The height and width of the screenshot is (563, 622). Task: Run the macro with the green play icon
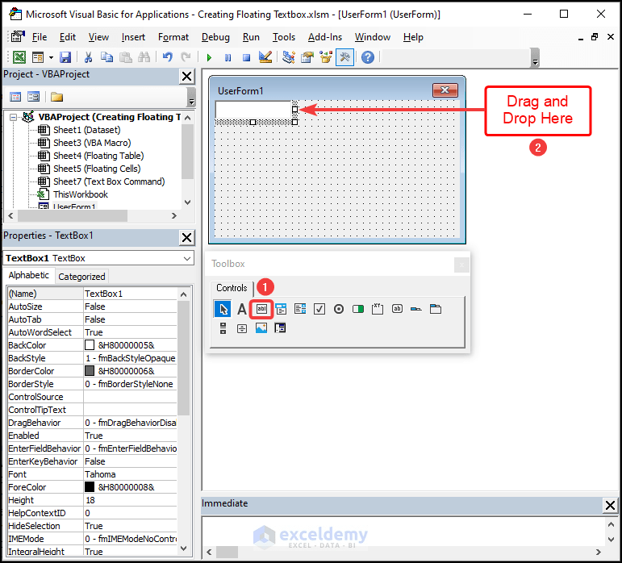click(x=209, y=58)
